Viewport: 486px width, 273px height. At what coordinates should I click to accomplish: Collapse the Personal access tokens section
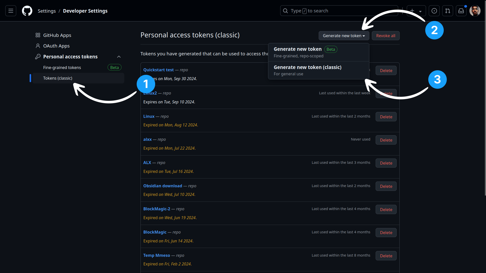pos(119,57)
